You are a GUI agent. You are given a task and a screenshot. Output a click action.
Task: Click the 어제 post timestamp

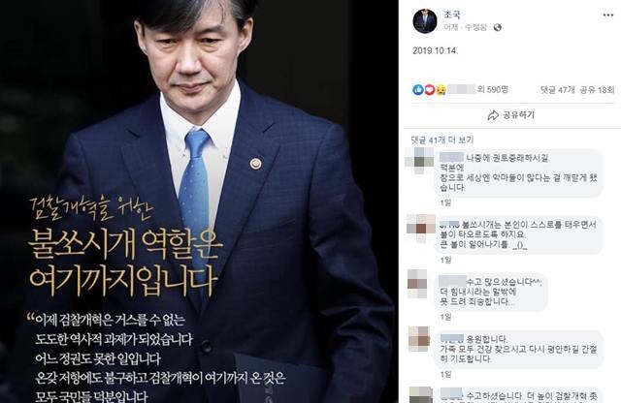451,27
